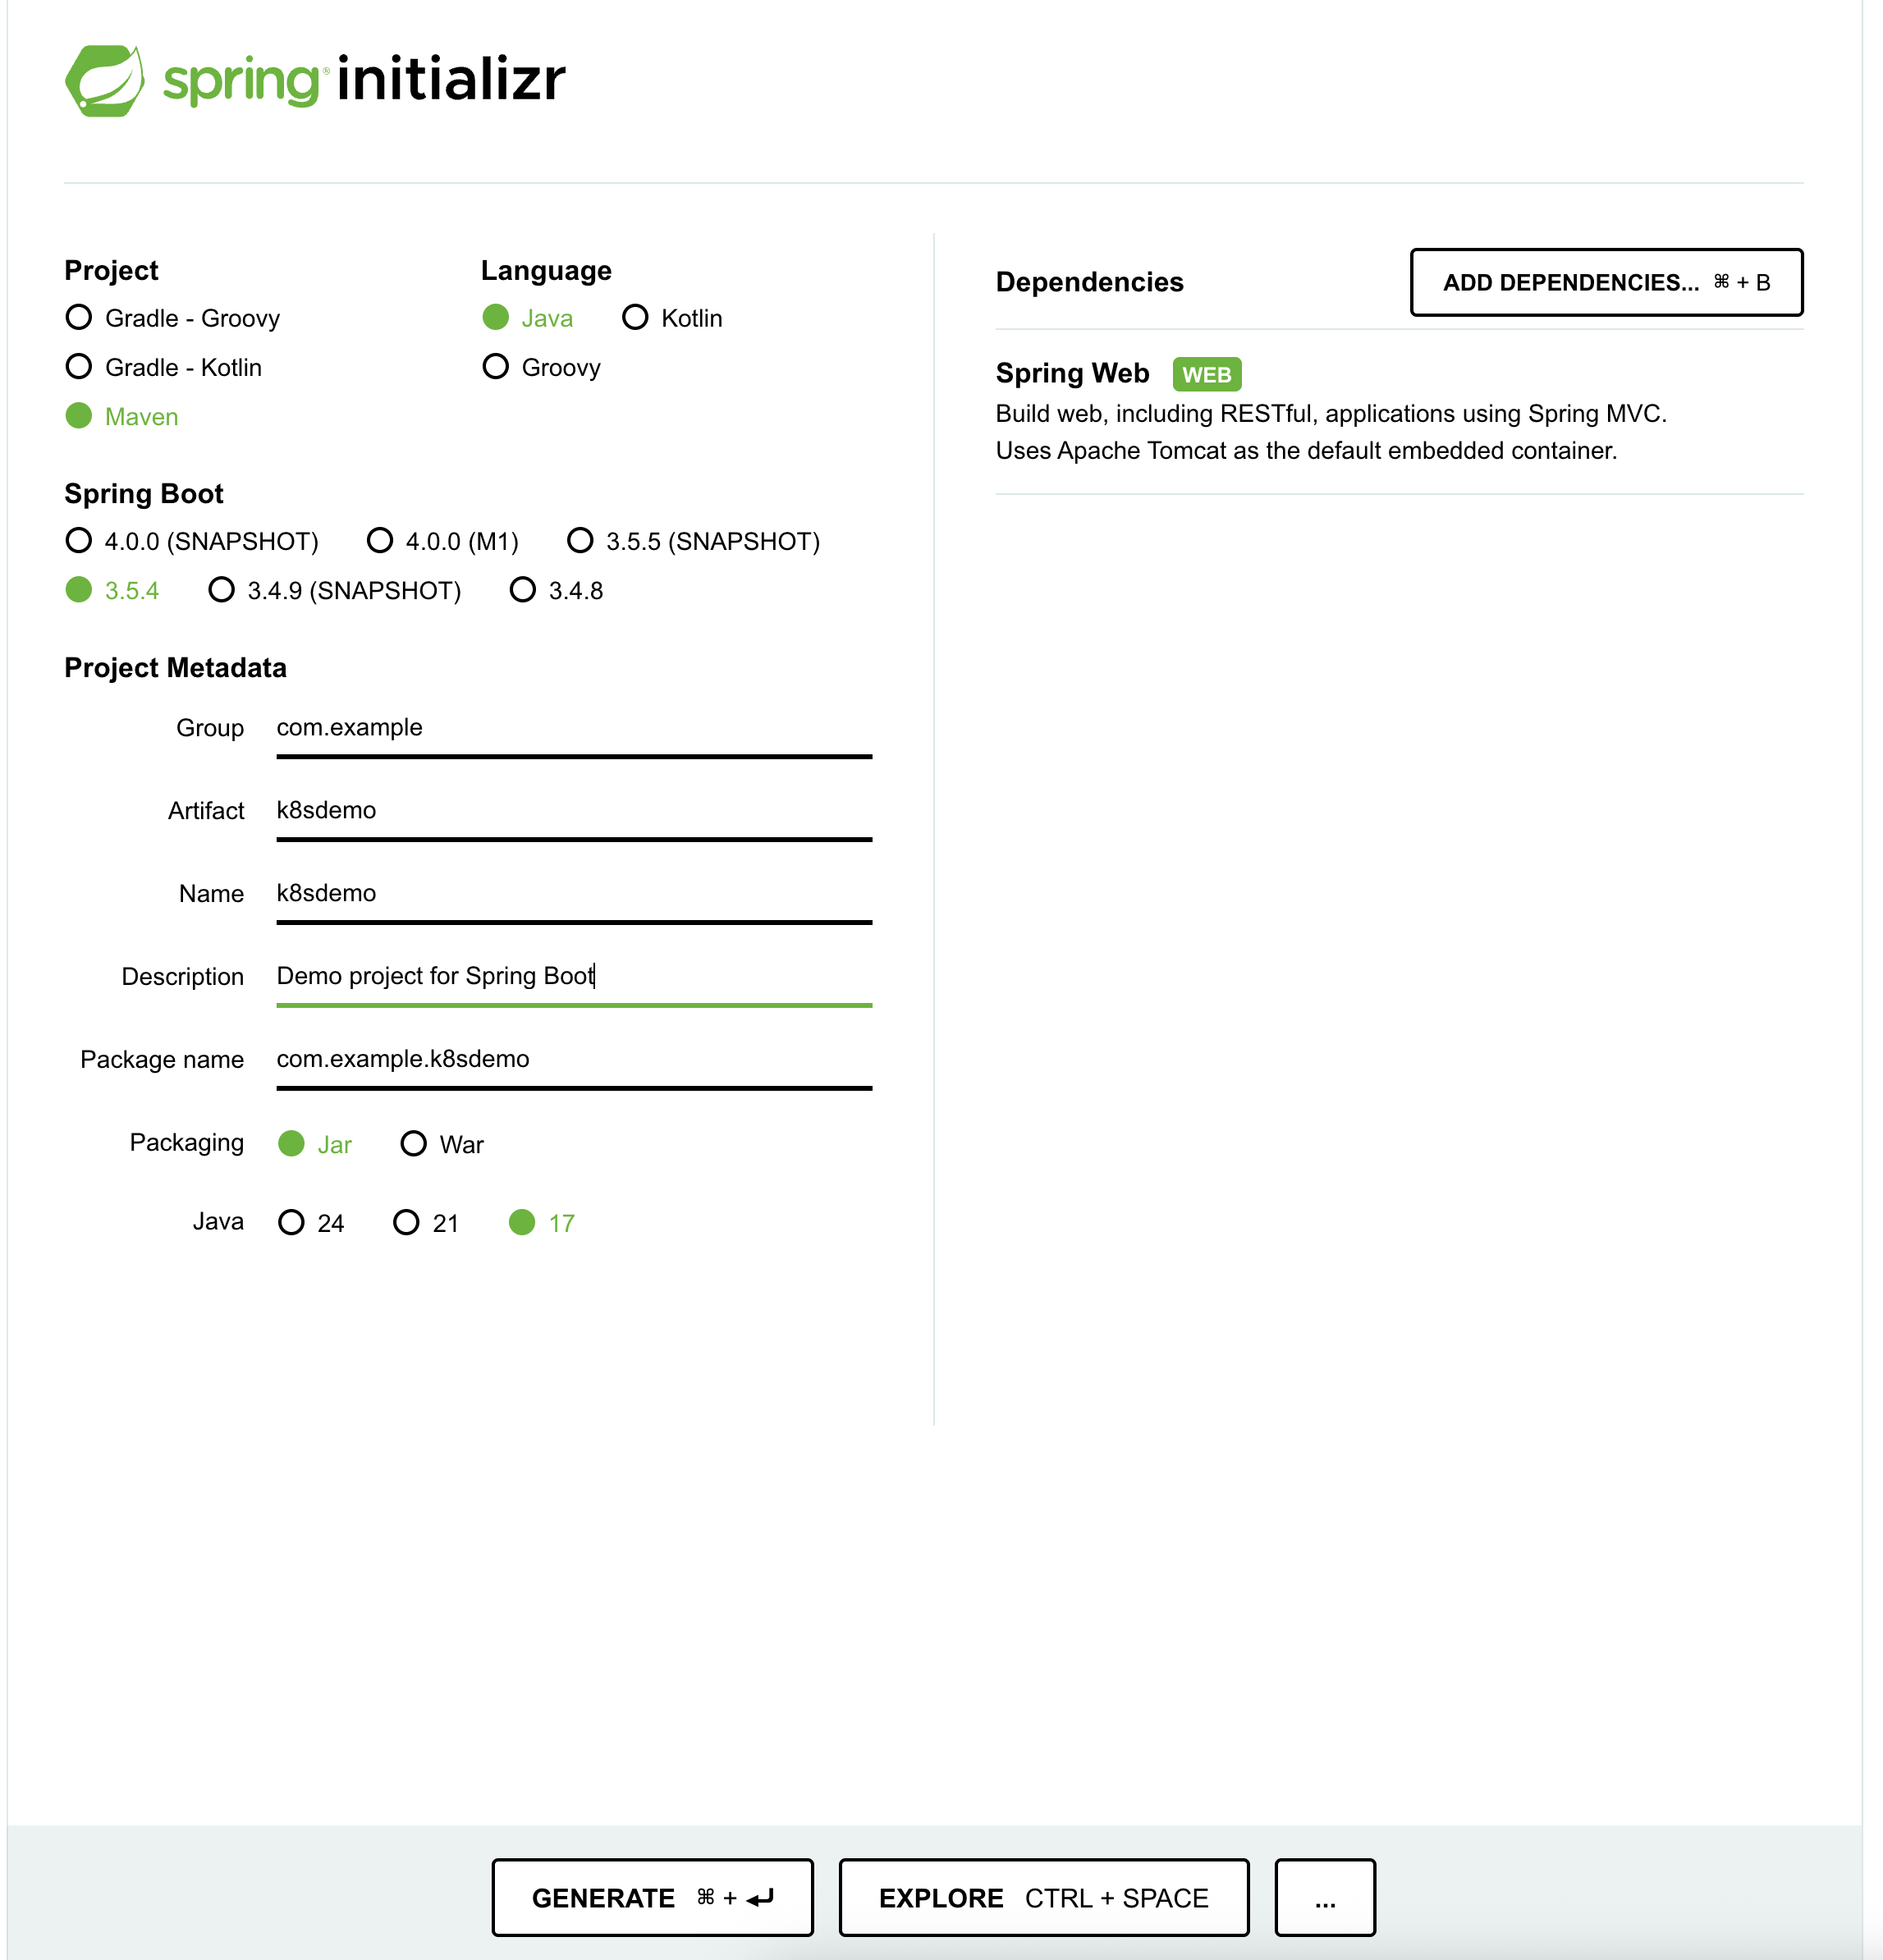Open the more options ellipsis button
The image size is (1883, 1960).
[1325, 1898]
